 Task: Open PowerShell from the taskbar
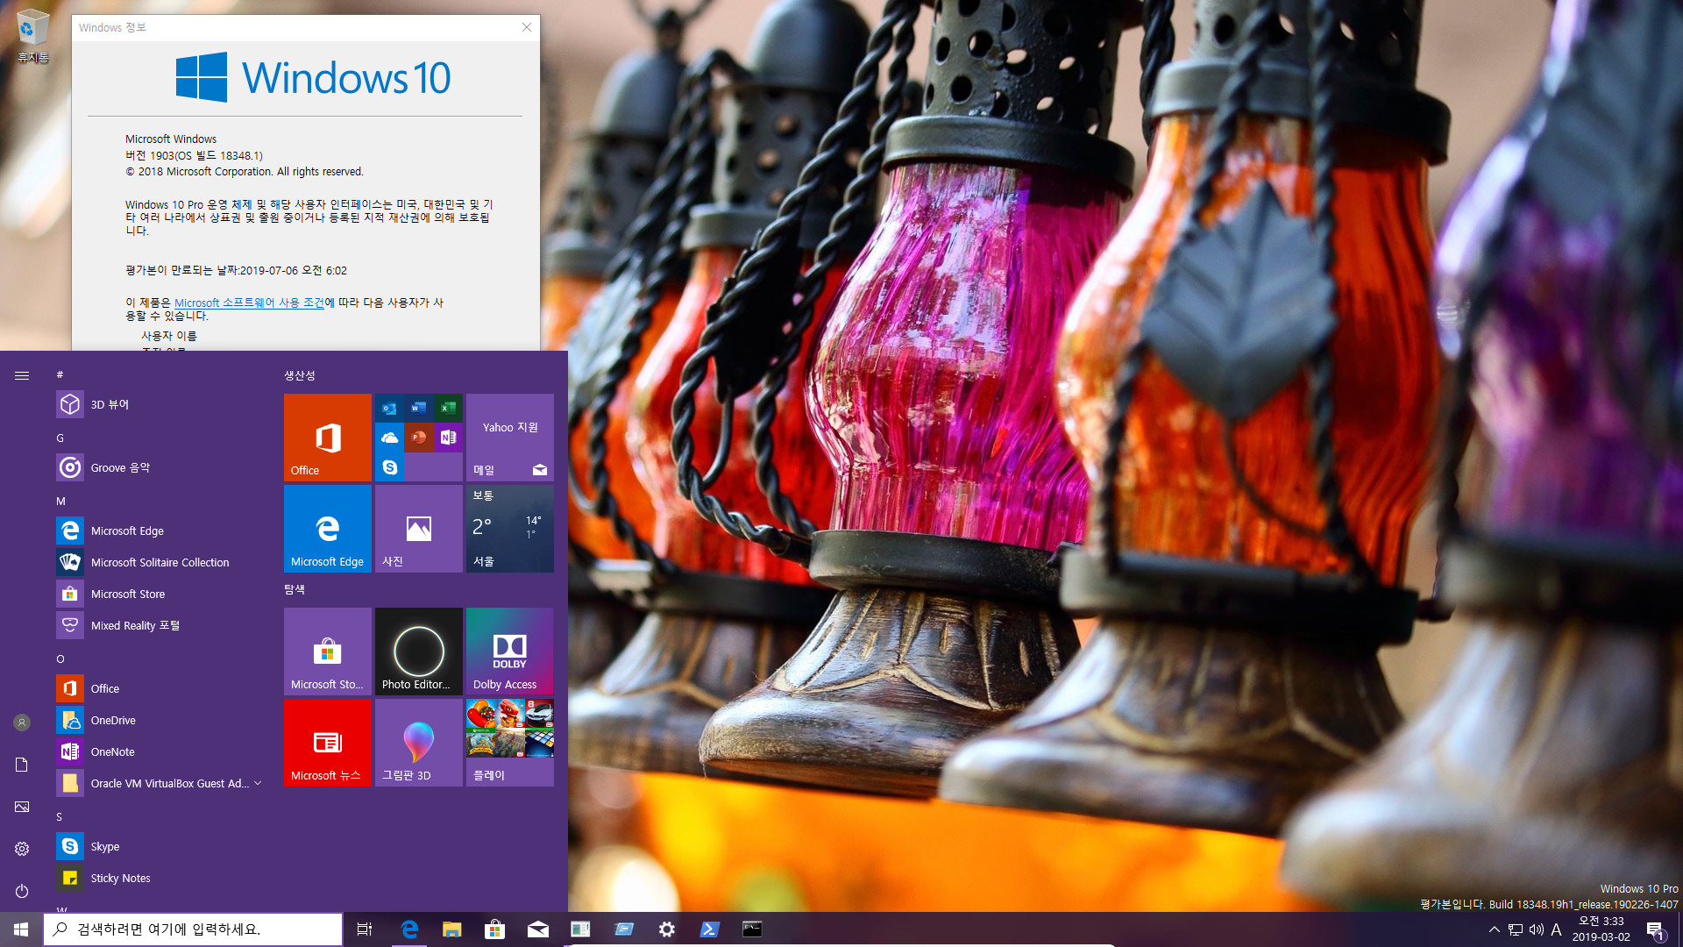[710, 929]
